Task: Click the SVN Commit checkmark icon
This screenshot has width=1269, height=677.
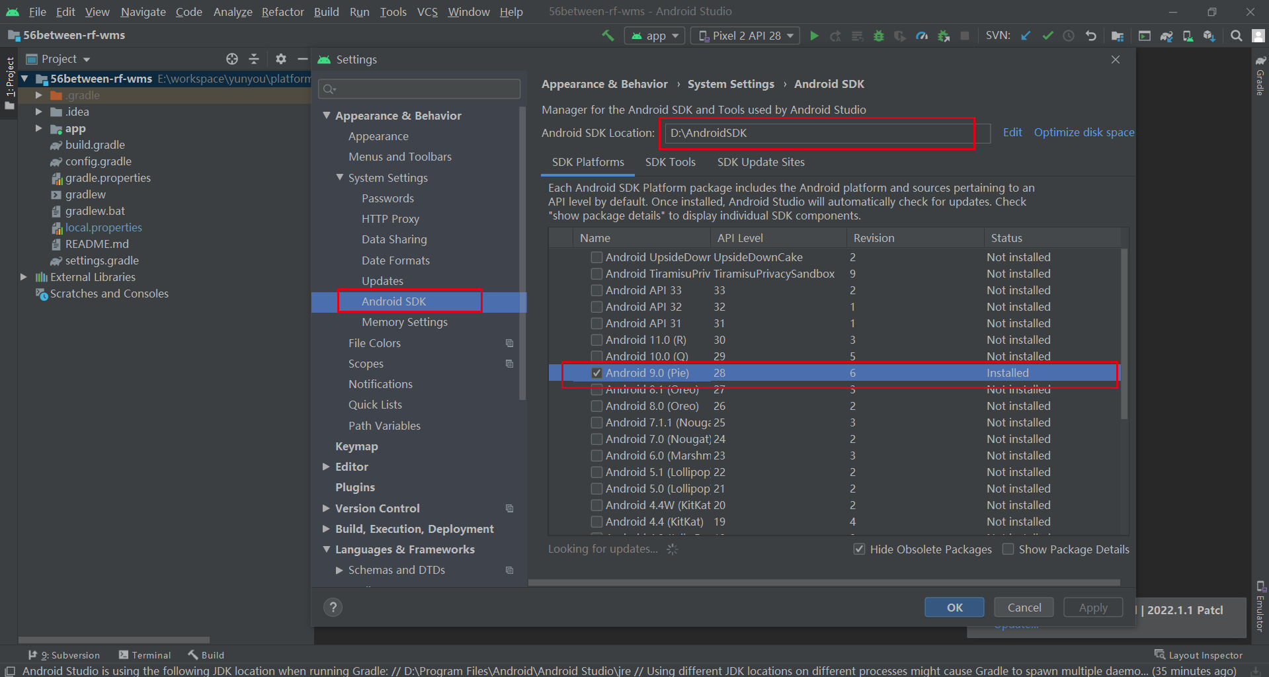Action: click(1047, 36)
